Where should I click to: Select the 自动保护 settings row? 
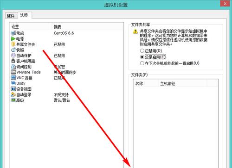66,56
